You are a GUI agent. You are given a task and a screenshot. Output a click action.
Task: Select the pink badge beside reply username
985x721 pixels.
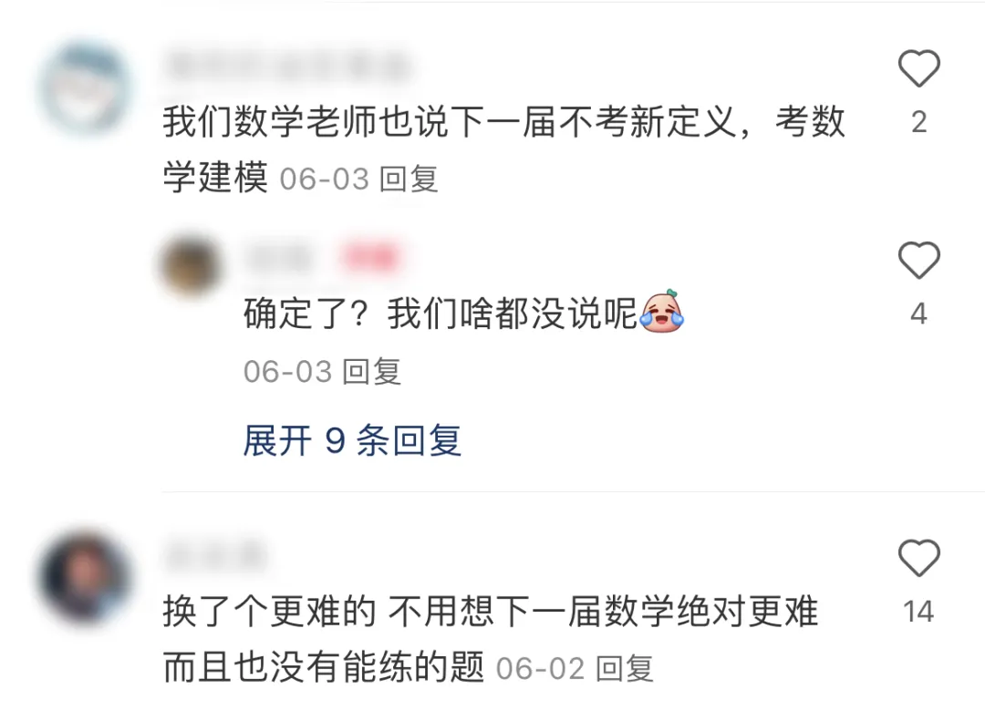(370, 257)
